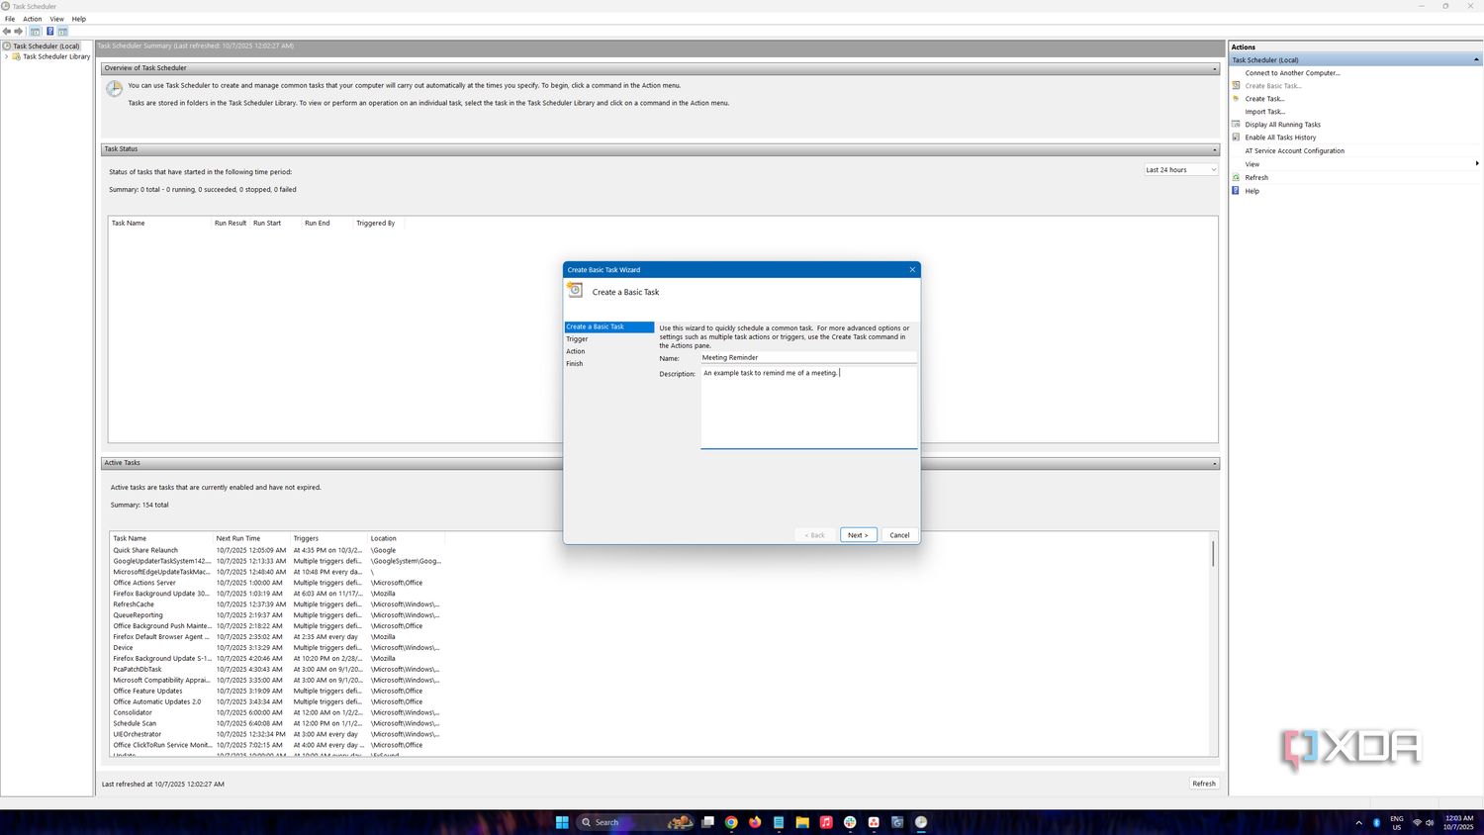
Task: Open File Explorer from the taskbar
Action: tap(802, 822)
